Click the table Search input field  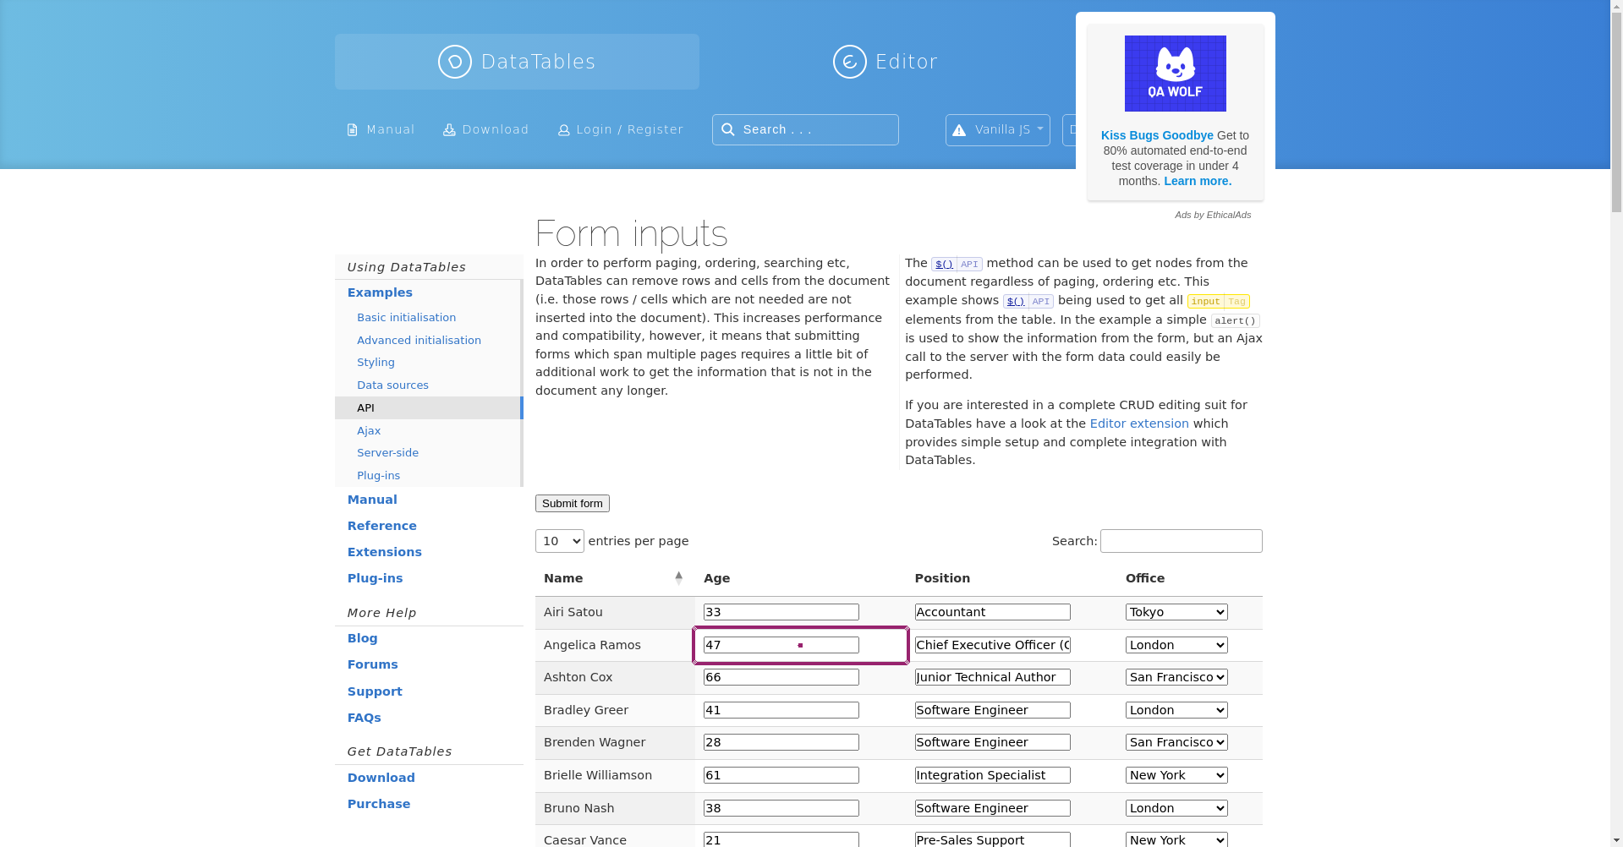click(x=1181, y=541)
